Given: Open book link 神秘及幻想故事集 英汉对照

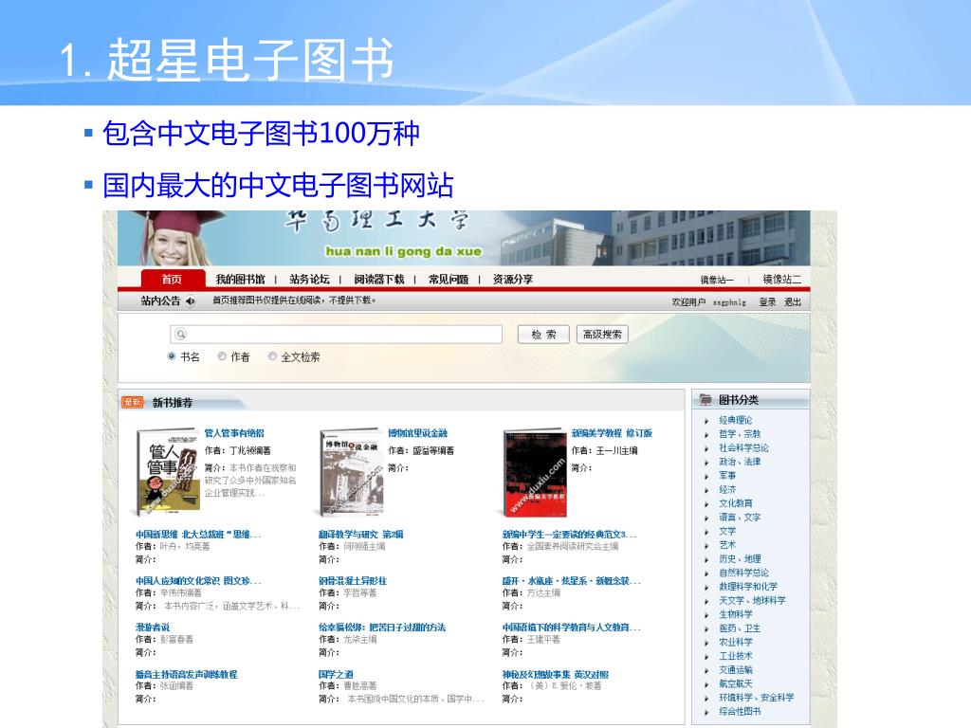Looking at the screenshot, I should [556, 674].
